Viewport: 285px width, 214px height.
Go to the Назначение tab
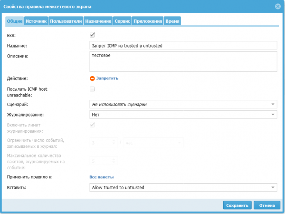[x=98, y=21]
